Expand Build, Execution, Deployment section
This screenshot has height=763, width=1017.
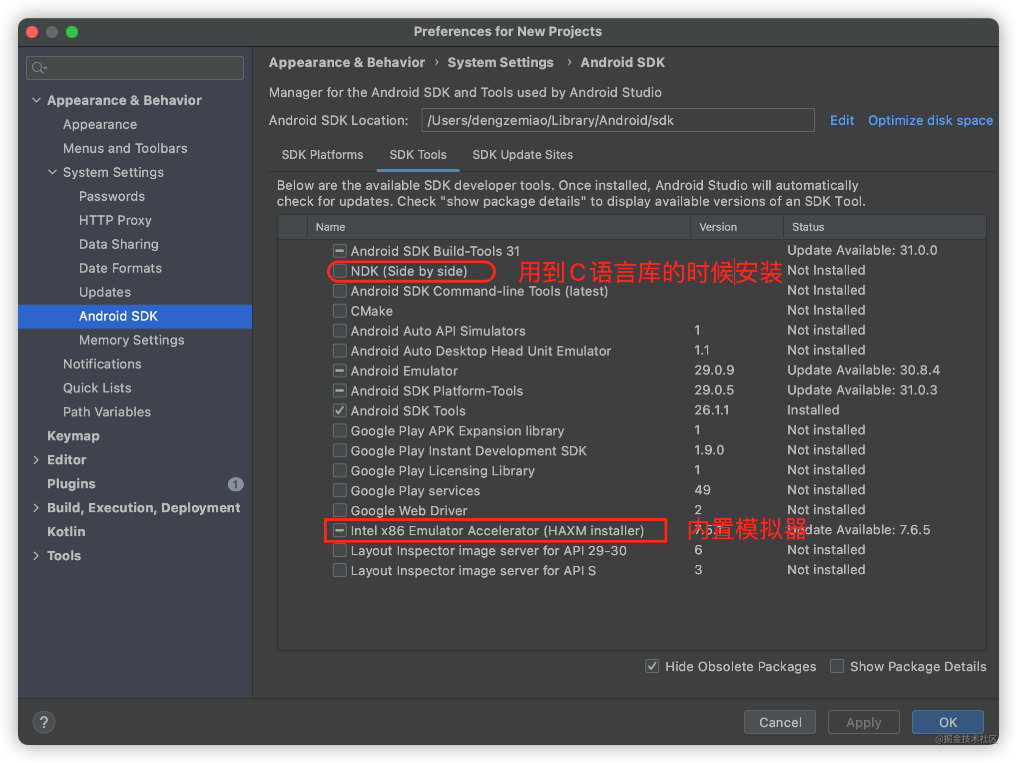(36, 508)
